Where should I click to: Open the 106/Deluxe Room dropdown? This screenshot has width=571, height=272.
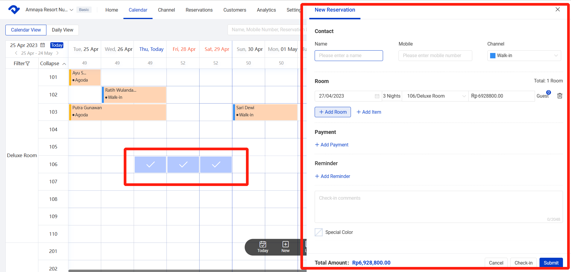[x=435, y=96]
